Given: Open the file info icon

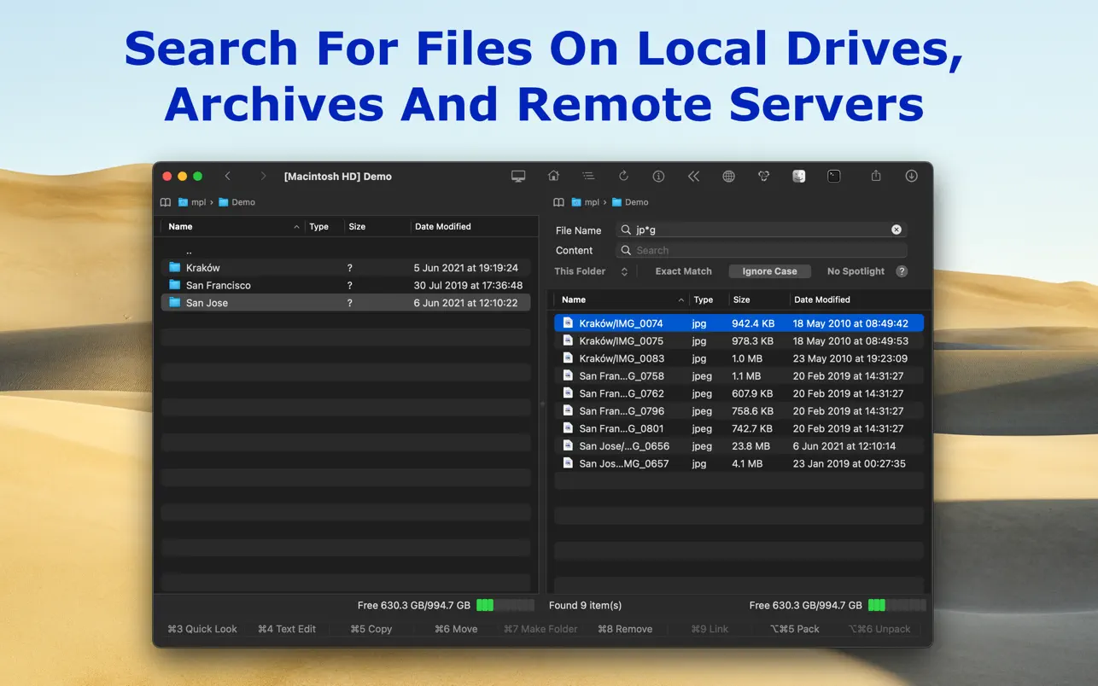Looking at the screenshot, I should click(x=658, y=176).
